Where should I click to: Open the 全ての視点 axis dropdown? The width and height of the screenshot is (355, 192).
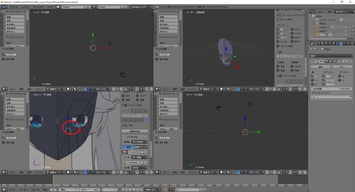(x=139, y=142)
